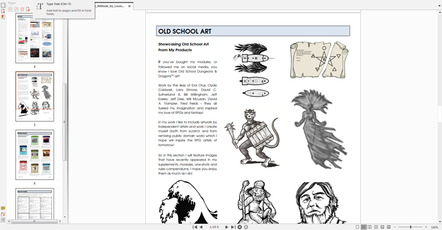
Task: Go to the first page
Action: (x=194, y=227)
